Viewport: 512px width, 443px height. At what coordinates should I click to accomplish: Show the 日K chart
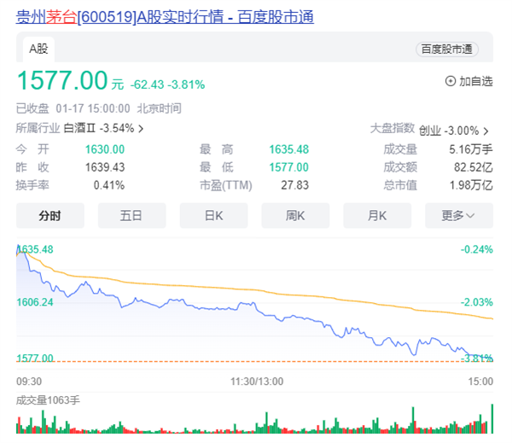click(x=213, y=215)
